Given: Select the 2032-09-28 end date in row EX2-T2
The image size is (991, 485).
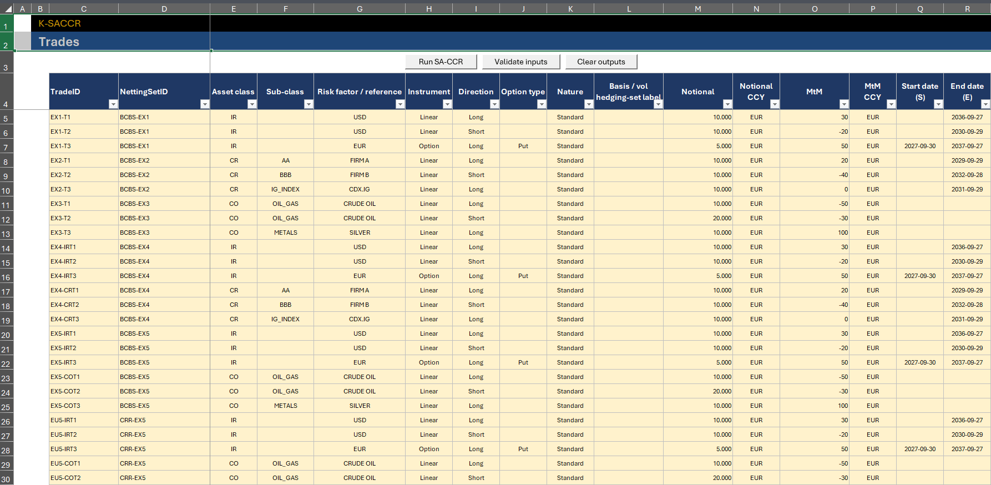Looking at the screenshot, I should pyautogui.click(x=967, y=175).
